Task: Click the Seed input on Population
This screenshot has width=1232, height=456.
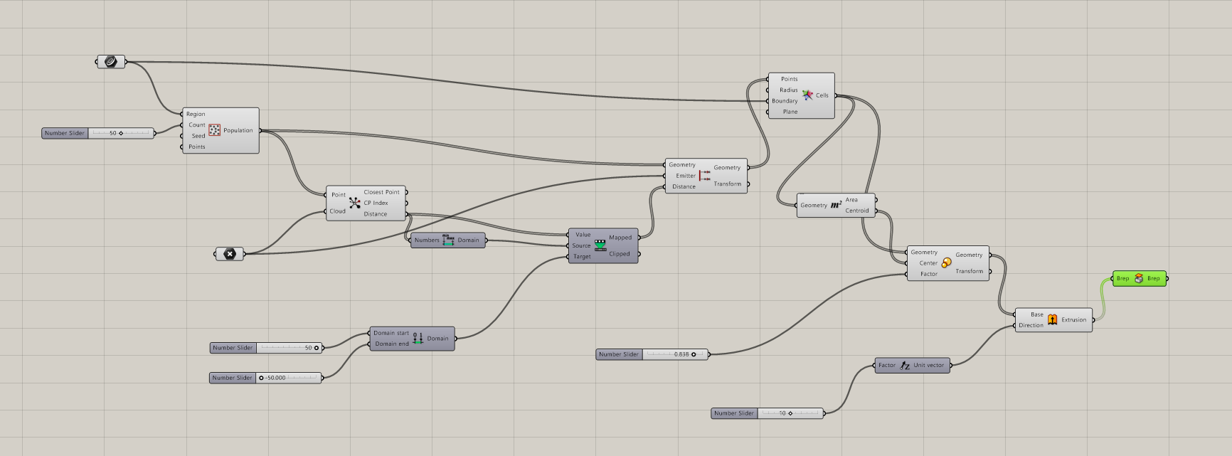Action: [x=198, y=136]
